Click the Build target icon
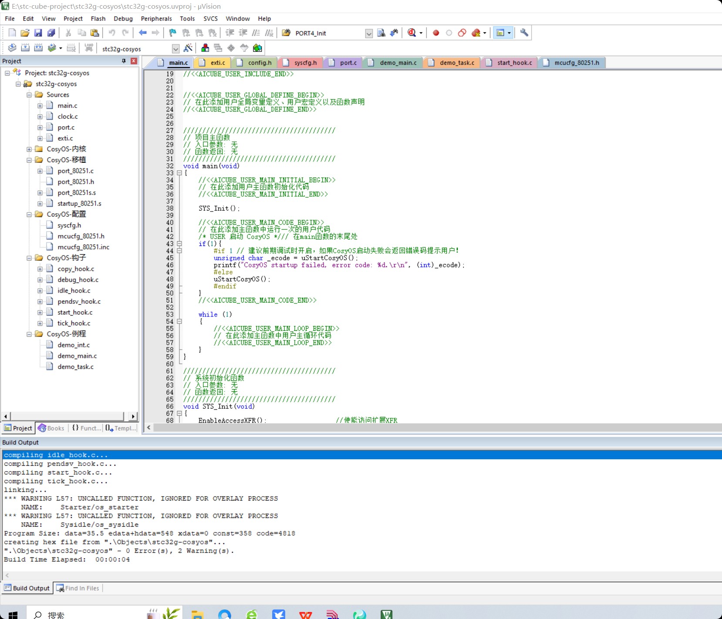Screen dimensions: 722x619 tap(25, 48)
